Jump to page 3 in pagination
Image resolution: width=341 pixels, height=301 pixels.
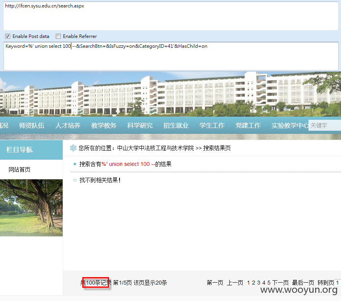pos(259,283)
